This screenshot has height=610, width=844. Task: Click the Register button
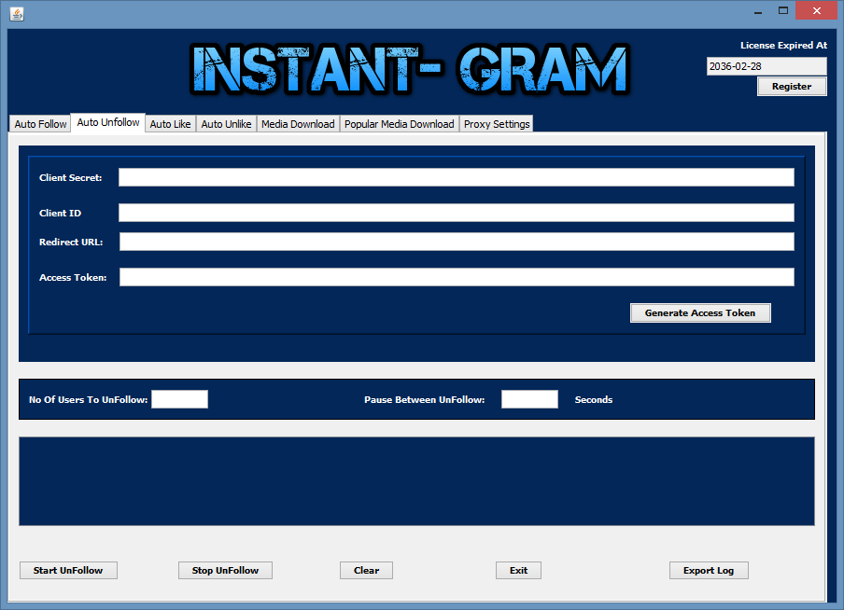pos(792,86)
